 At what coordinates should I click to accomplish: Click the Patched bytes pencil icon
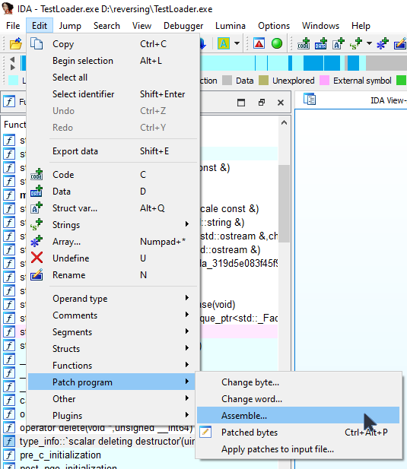205,432
